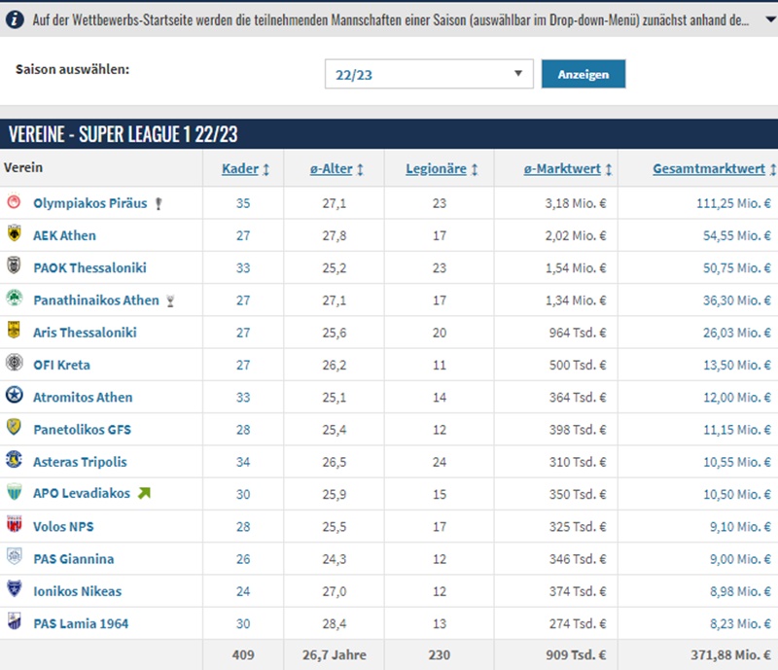Open the APO Levadiakos club link
Viewport: 778px width, 670px height.
82,493
